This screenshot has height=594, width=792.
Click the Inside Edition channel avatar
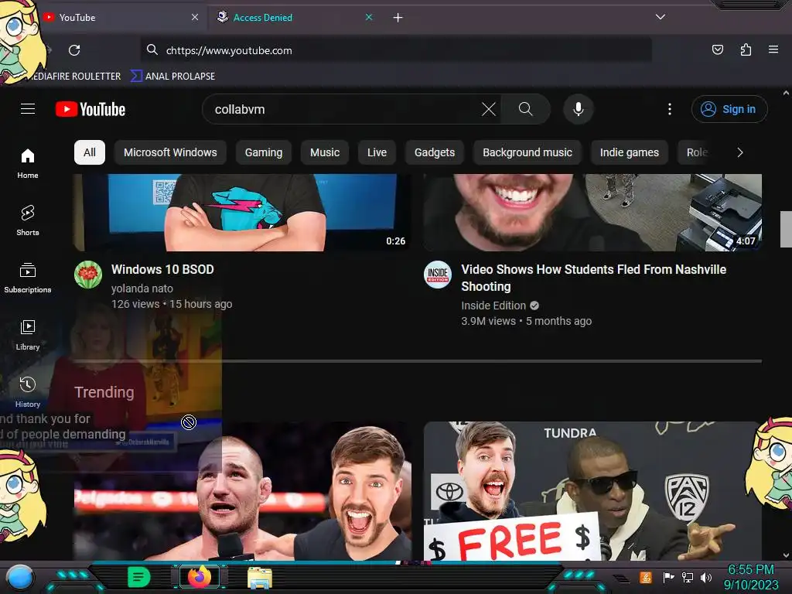438,275
